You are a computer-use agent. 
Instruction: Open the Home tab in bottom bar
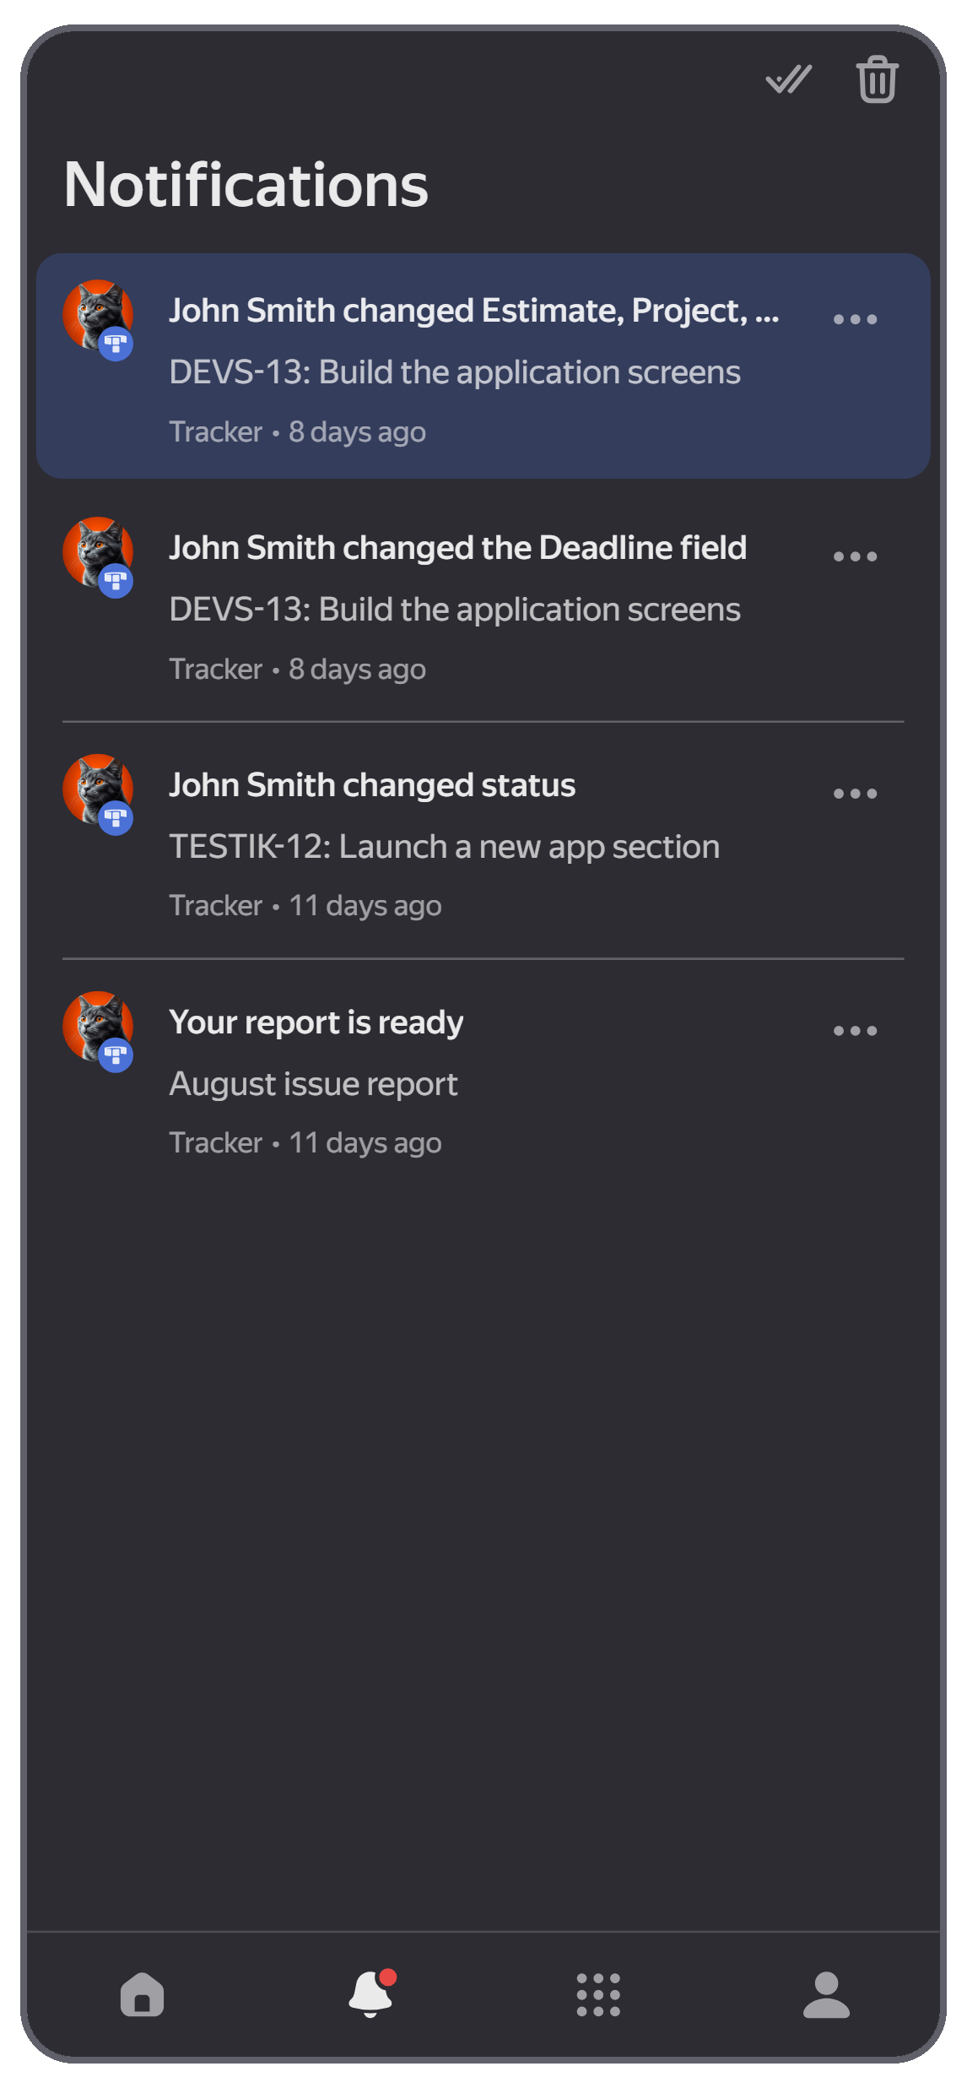[x=142, y=1994]
